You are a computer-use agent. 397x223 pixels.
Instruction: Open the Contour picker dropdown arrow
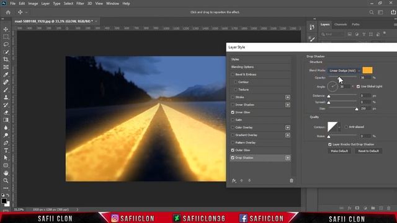pos(339,127)
